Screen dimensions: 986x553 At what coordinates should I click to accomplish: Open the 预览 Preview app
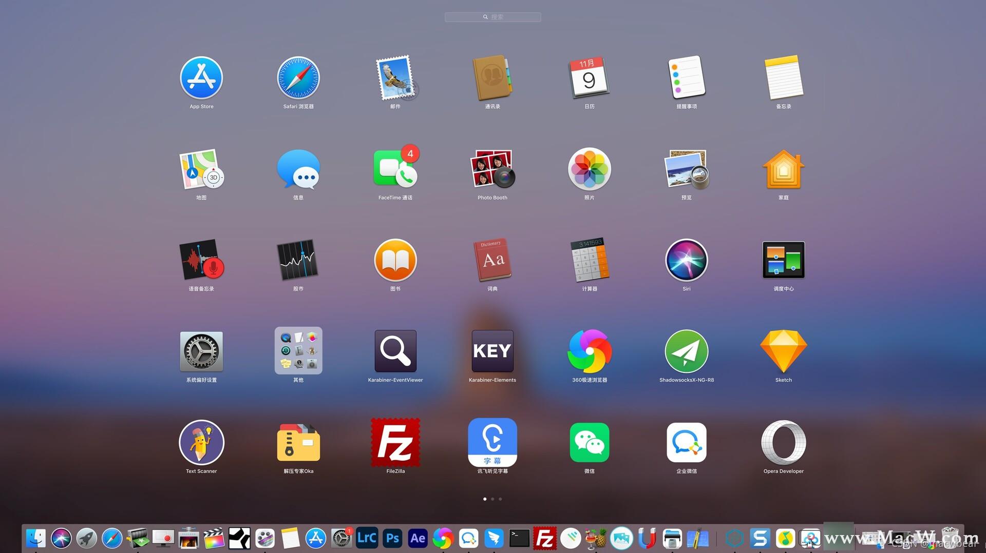pos(687,169)
